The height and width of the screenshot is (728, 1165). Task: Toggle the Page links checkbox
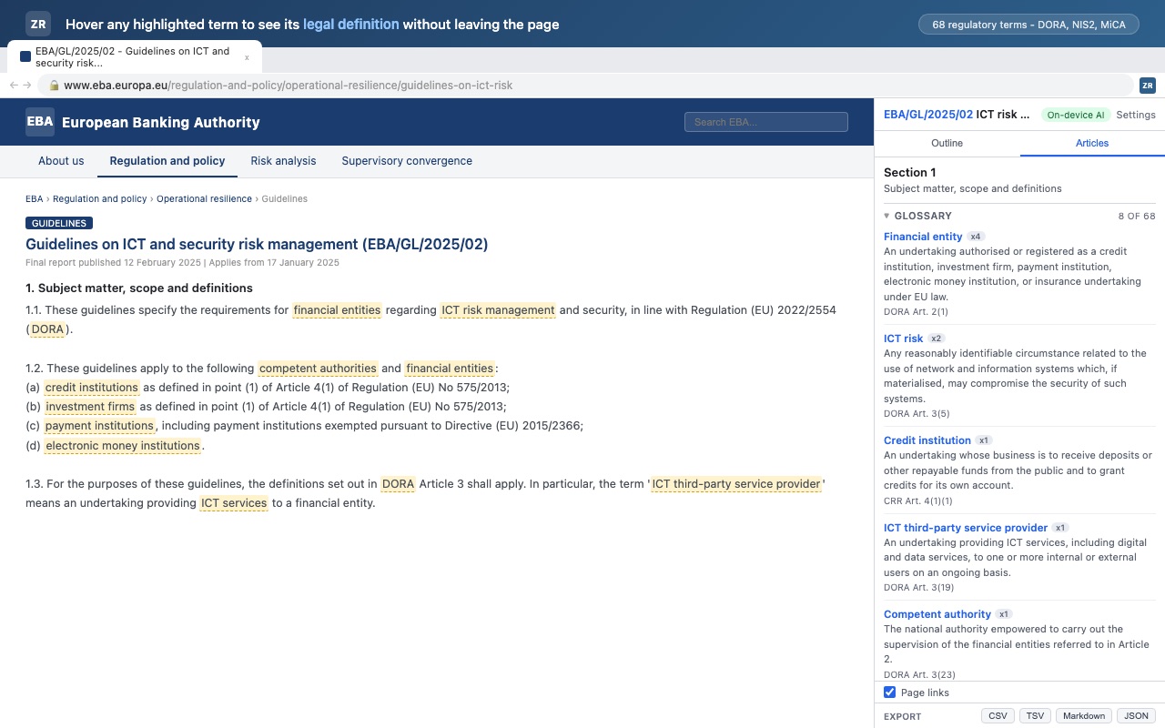890,693
